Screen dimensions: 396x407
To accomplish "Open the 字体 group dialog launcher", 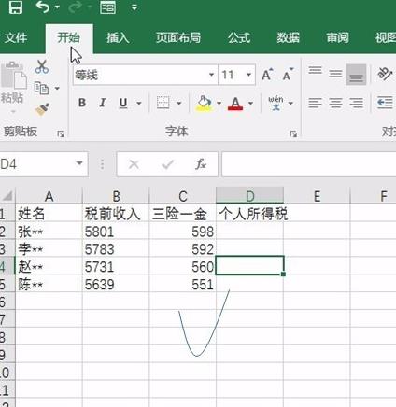I will (x=293, y=133).
